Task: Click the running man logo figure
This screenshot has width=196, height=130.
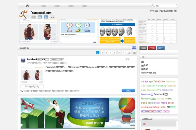Action: coord(23,14)
